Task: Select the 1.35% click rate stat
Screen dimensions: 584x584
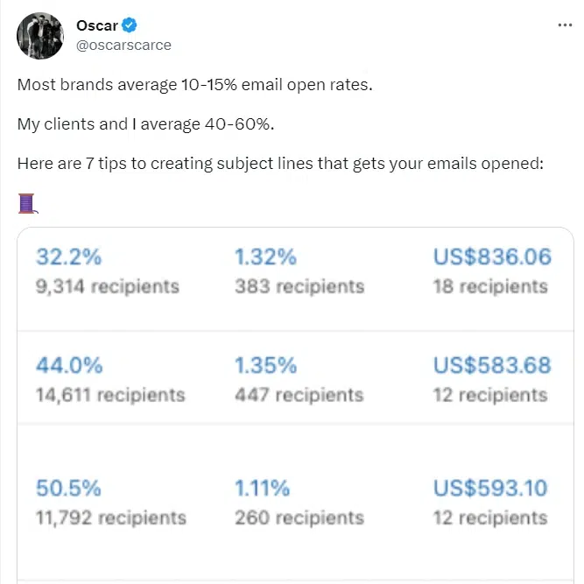Action: pos(266,365)
